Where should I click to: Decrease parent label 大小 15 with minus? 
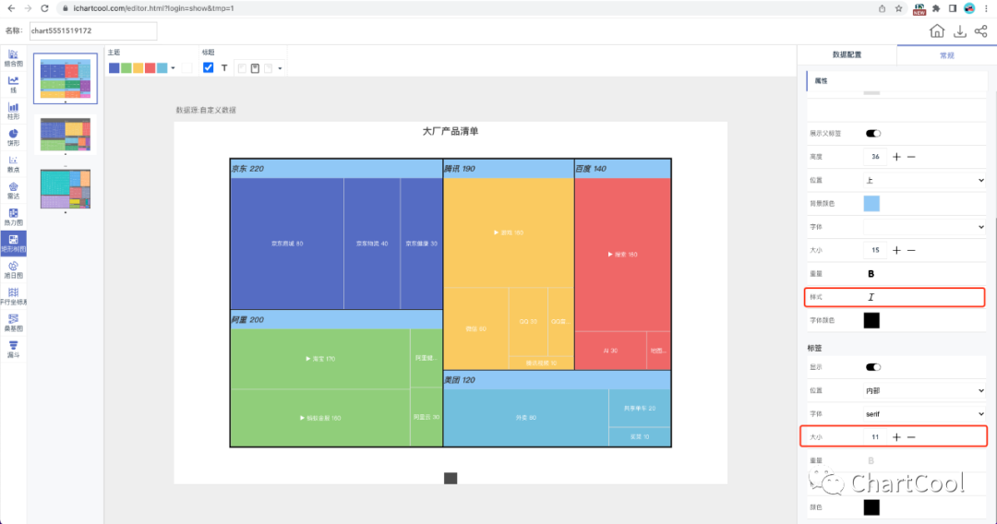[x=911, y=250]
